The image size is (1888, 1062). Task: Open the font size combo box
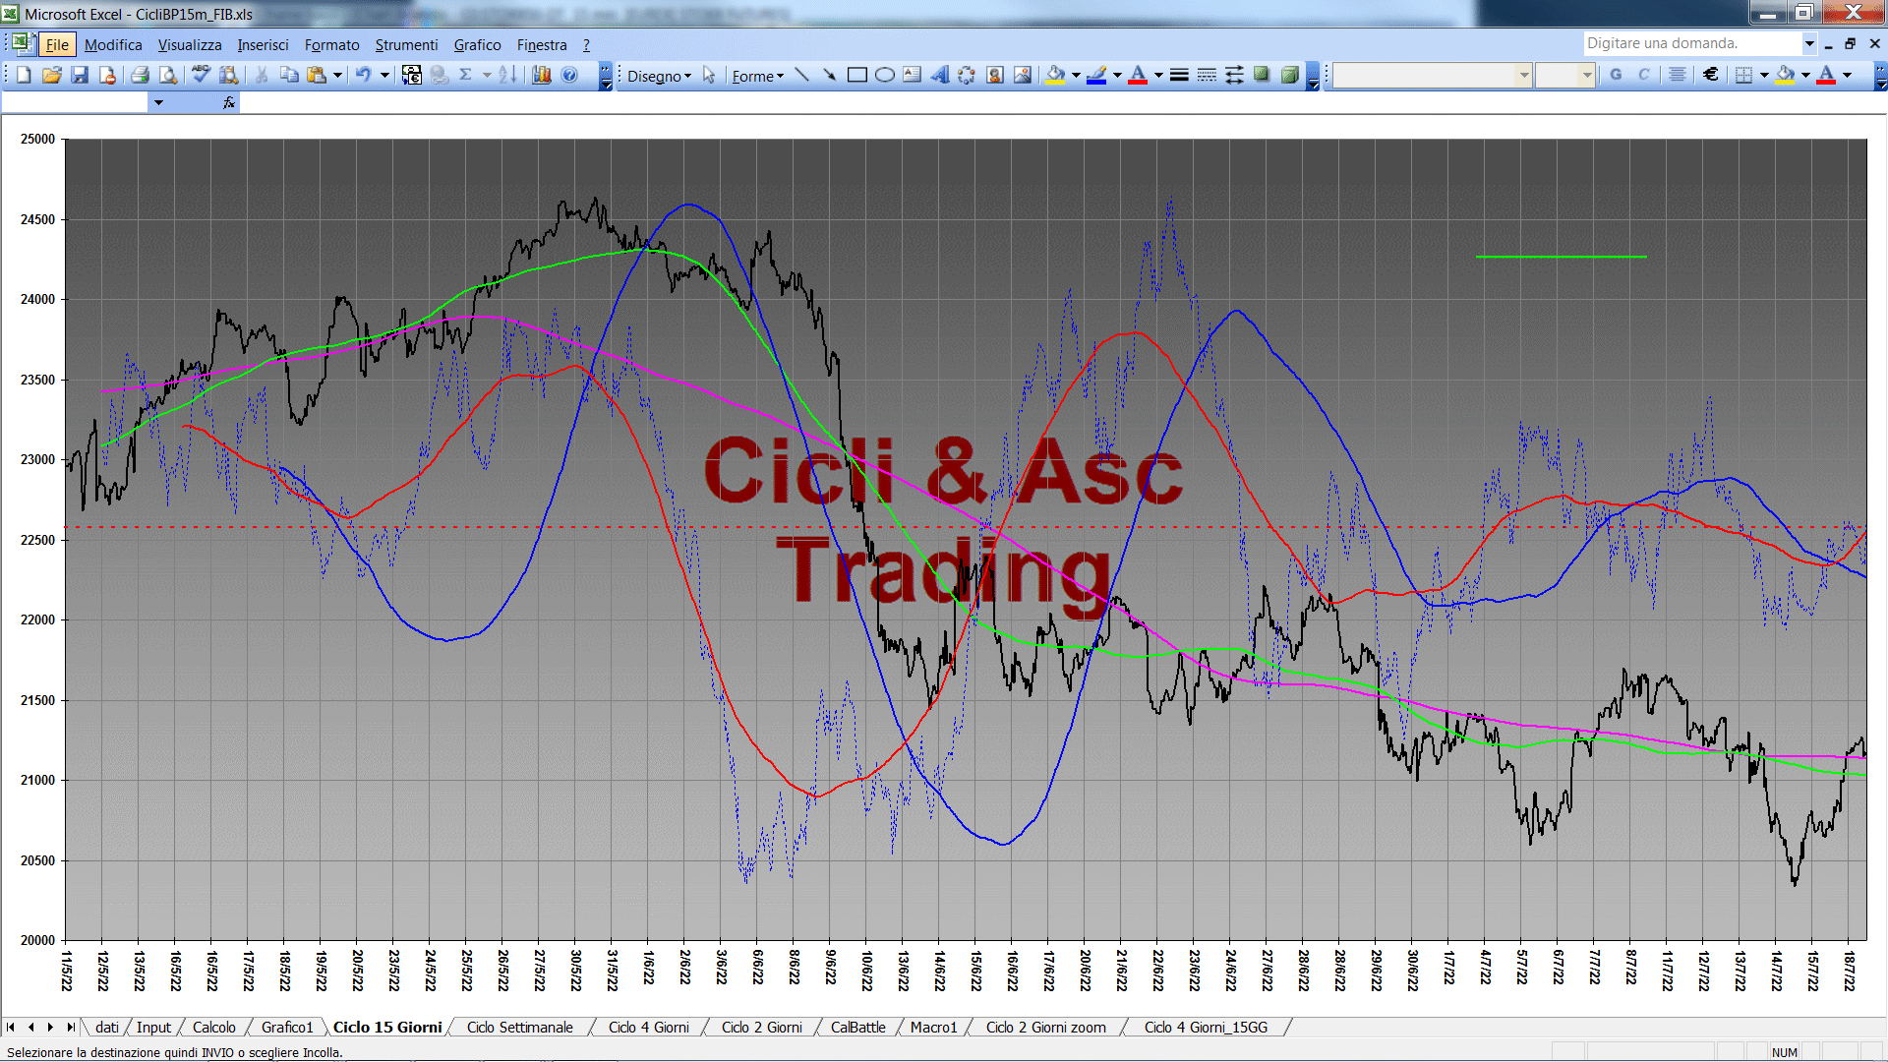click(x=1564, y=76)
